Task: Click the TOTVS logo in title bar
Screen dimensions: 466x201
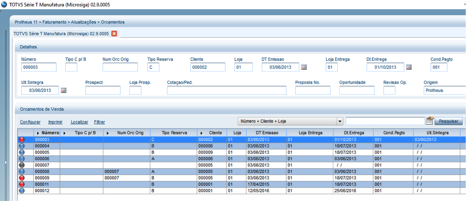Action: coord(4,5)
